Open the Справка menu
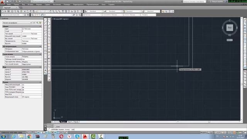 coord(112,5)
